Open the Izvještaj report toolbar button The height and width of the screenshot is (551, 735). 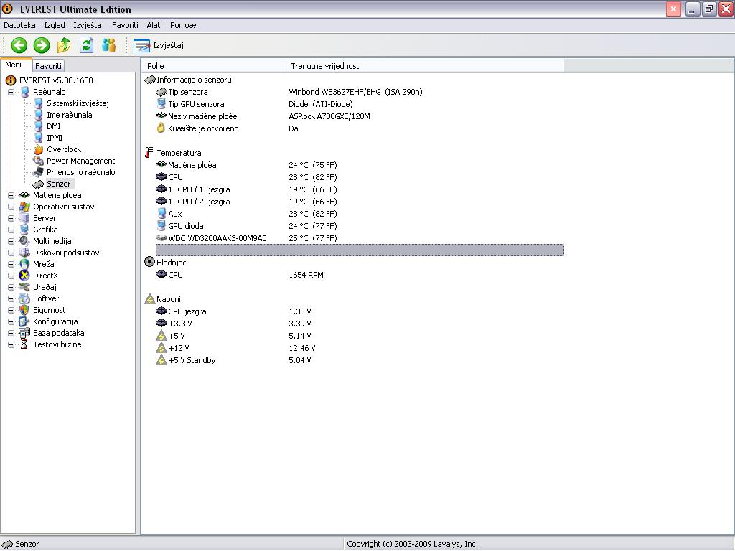tap(159, 45)
